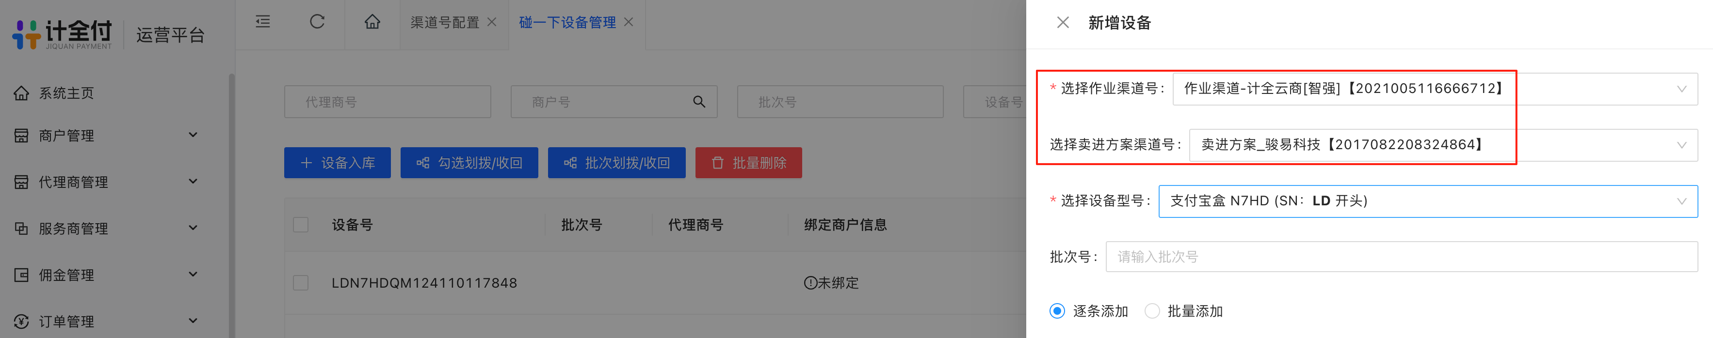The height and width of the screenshot is (338, 1713).
Task: Open the 选择设备型号 dropdown
Action: coord(1428,201)
